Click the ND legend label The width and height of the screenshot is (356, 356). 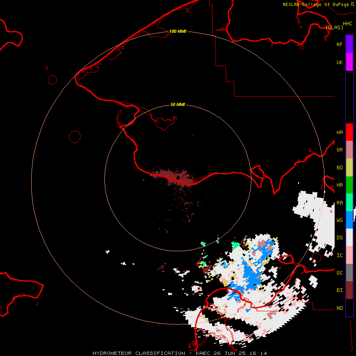(x=339, y=308)
